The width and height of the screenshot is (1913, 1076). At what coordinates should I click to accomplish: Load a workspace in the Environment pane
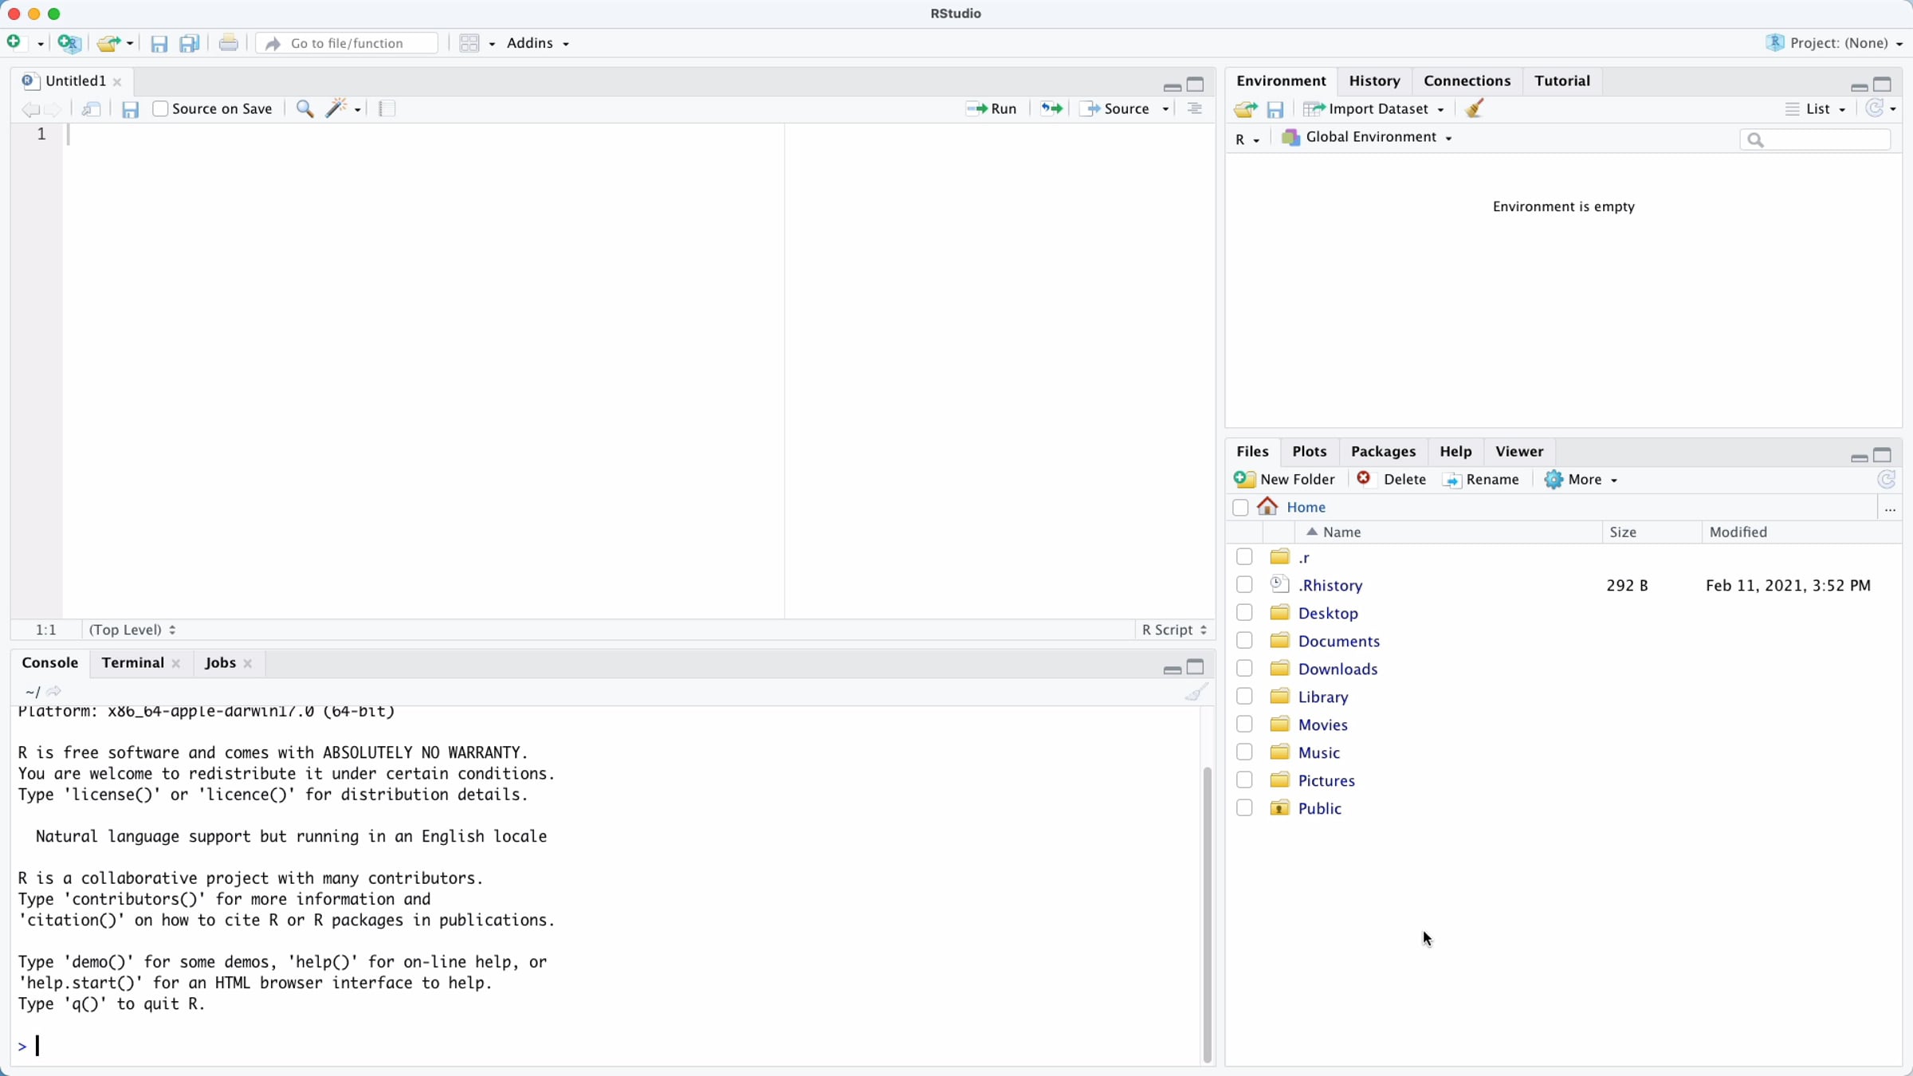click(1246, 109)
